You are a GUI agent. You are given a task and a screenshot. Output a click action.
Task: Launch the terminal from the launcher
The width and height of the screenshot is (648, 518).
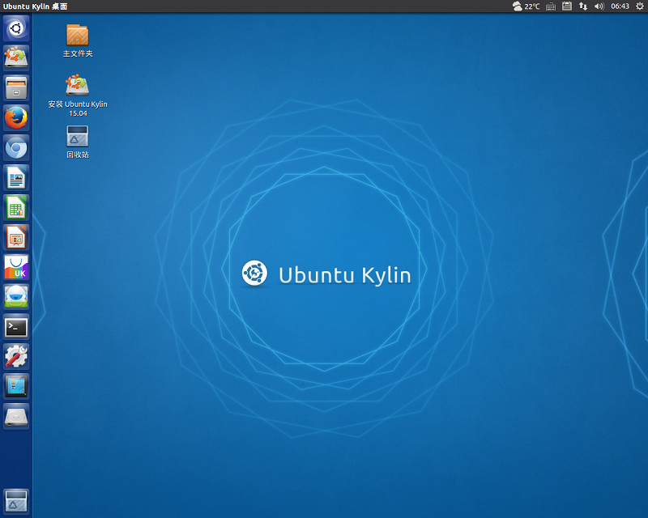[x=15, y=327]
